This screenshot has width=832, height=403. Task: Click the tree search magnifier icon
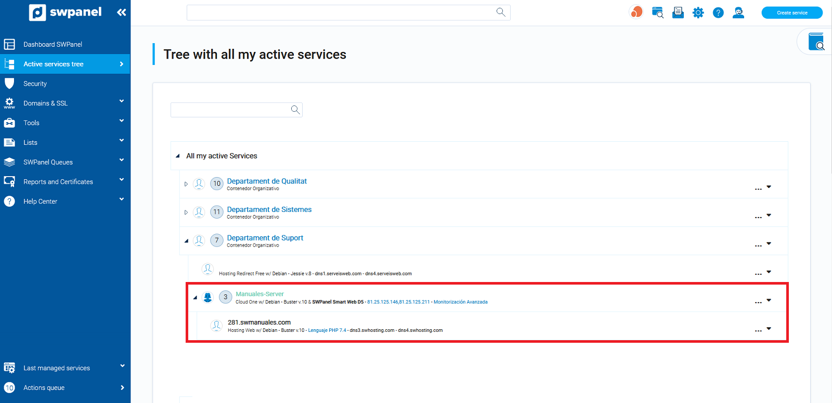pyautogui.click(x=295, y=110)
